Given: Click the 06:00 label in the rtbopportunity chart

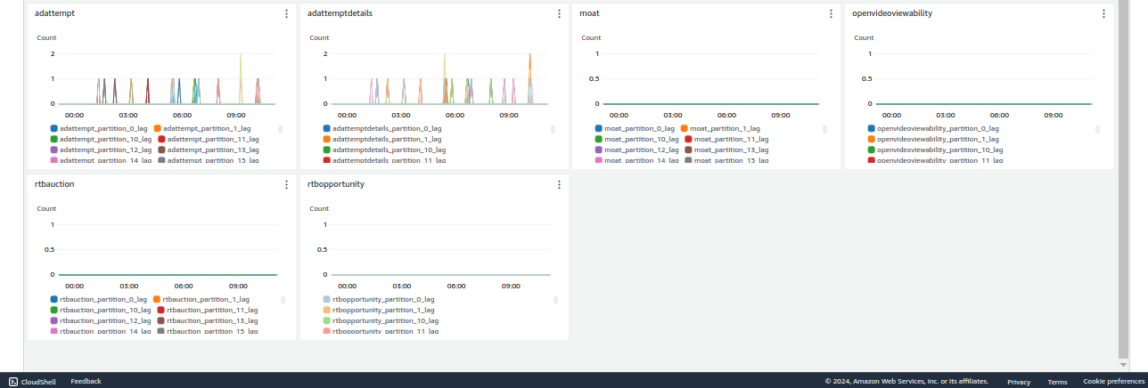Looking at the screenshot, I should point(456,286).
